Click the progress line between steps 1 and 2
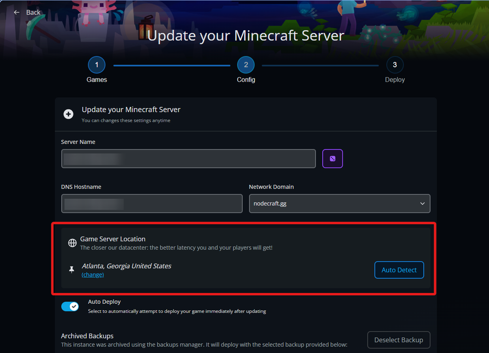Screen dimensions: 489x353 click(x=171, y=65)
